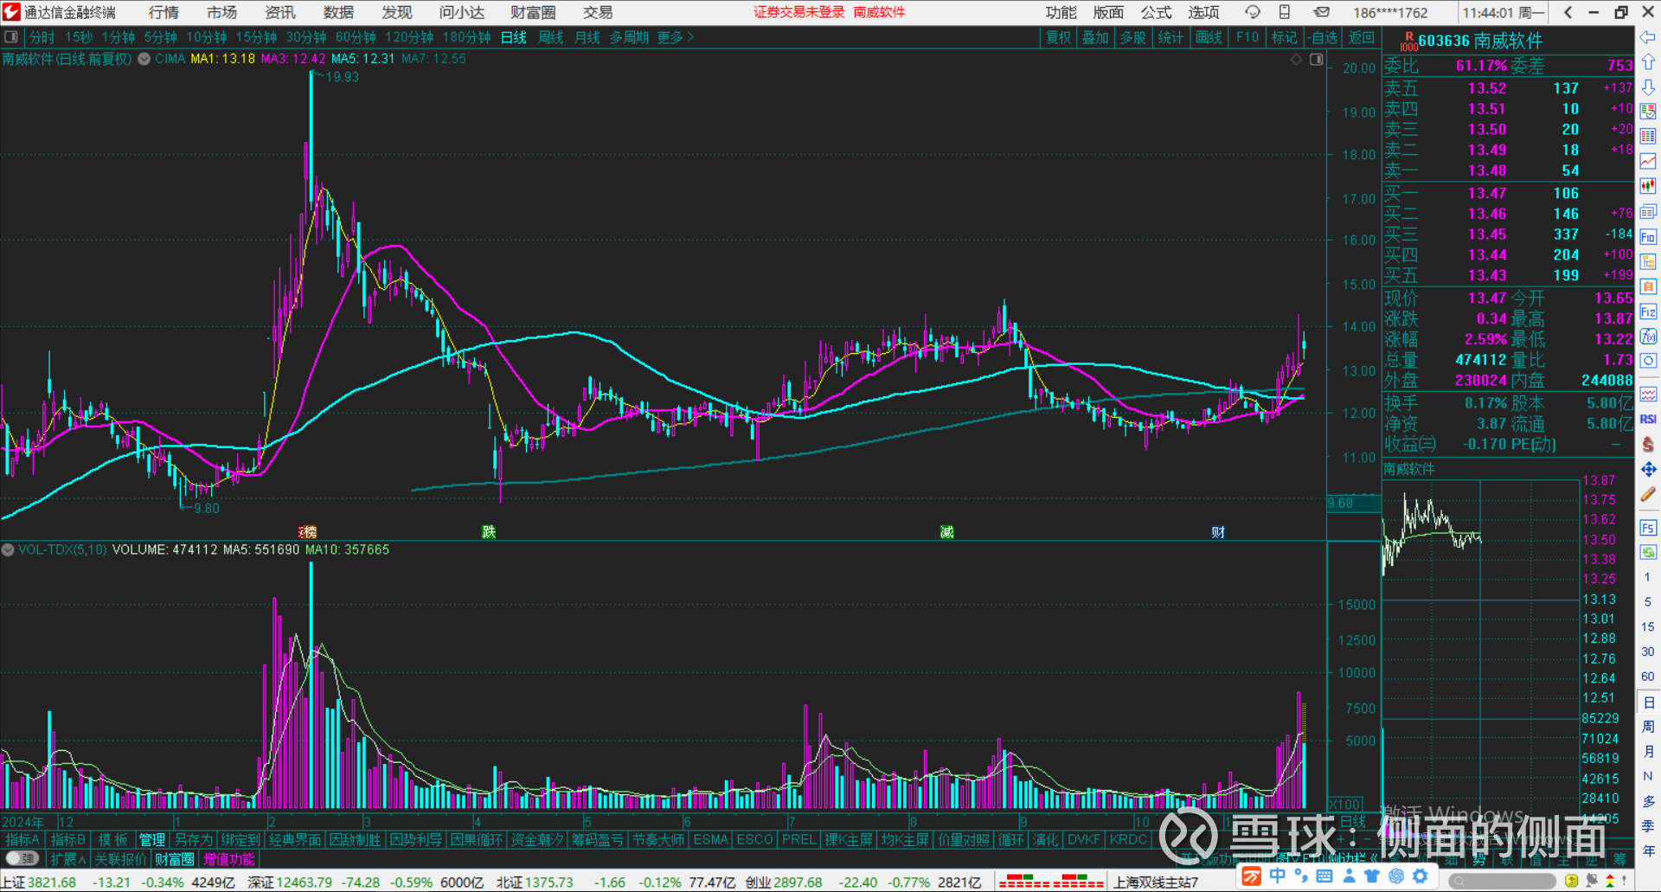Click the split-panel icon beside 分时
Screen dimensions: 1661x892
click(11, 37)
